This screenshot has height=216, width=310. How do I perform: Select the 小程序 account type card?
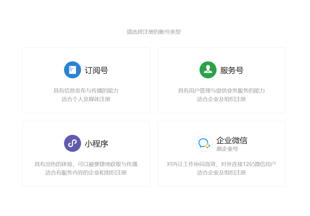coord(86,154)
